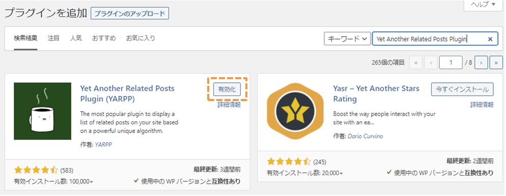Click プラグインのアップロード button
The width and height of the screenshot is (506, 196).
pyautogui.click(x=130, y=14)
